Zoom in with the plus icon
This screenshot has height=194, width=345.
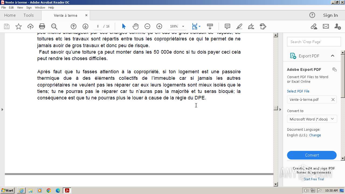click(159, 26)
